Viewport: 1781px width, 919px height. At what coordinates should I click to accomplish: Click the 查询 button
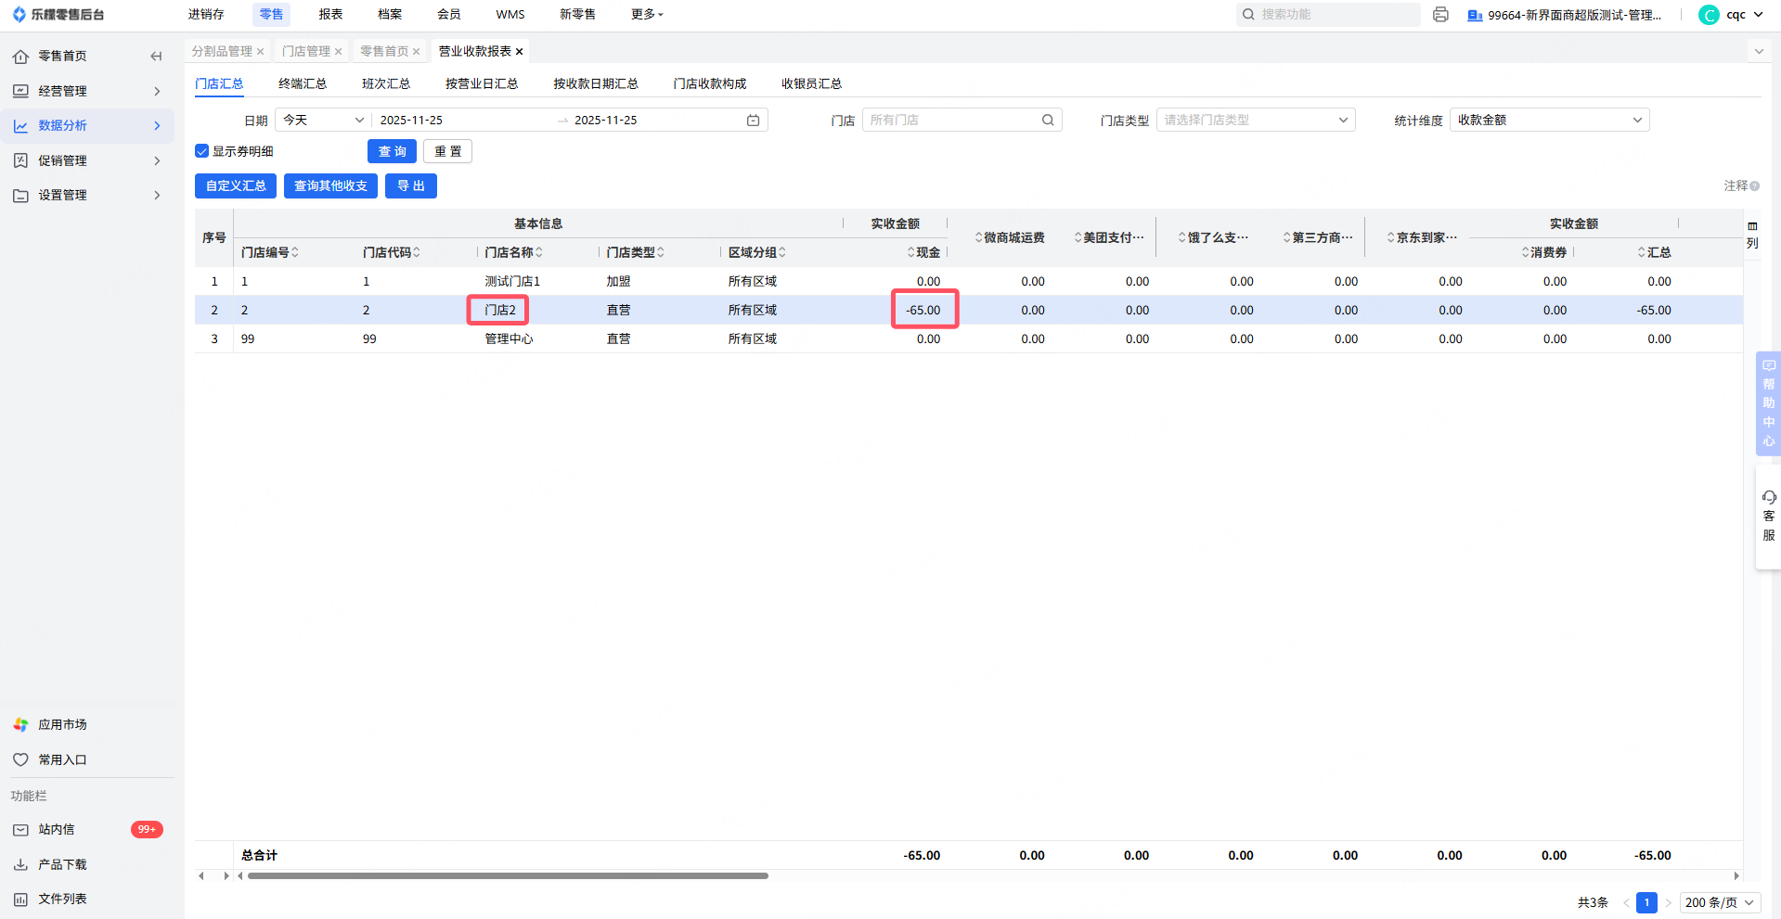(x=392, y=151)
